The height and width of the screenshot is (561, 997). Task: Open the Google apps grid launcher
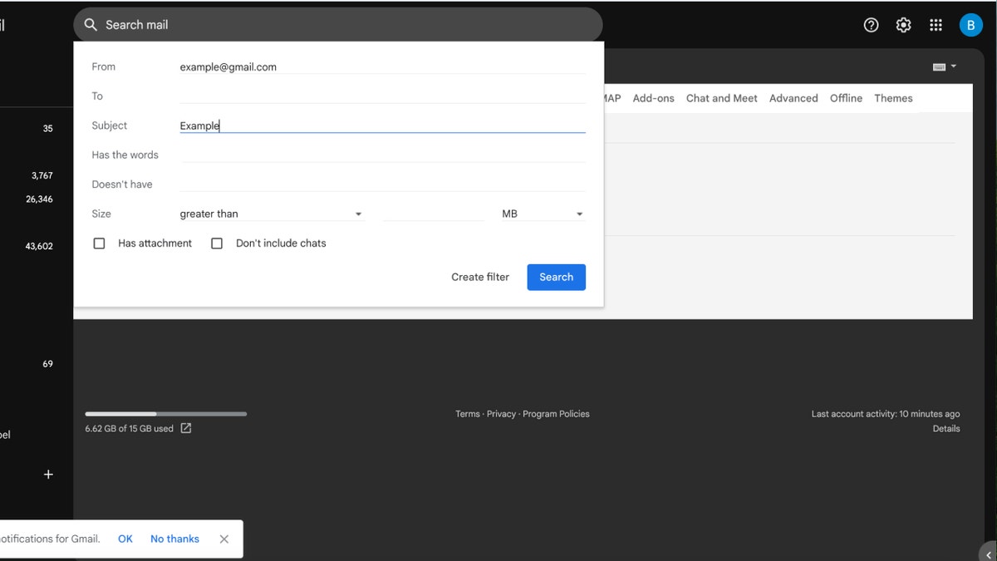click(936, 25)
